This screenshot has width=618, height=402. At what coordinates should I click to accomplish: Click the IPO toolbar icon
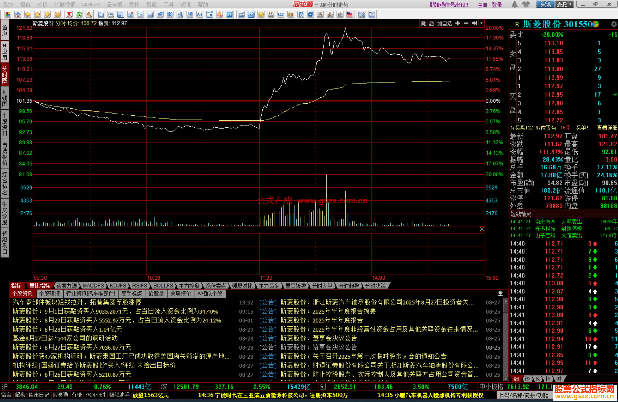(x=229, y=14)
